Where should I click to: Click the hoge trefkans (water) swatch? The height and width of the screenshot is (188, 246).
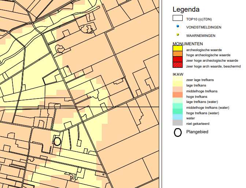178,111
